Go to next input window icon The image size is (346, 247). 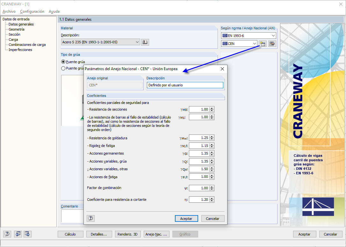click(x=27, y=234)
